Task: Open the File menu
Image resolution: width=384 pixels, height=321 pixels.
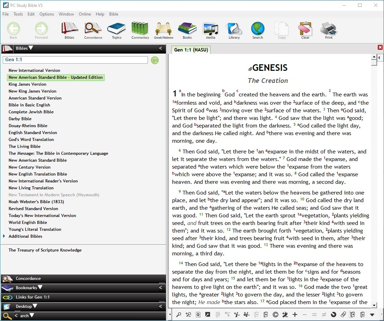Action: [6, 14]
